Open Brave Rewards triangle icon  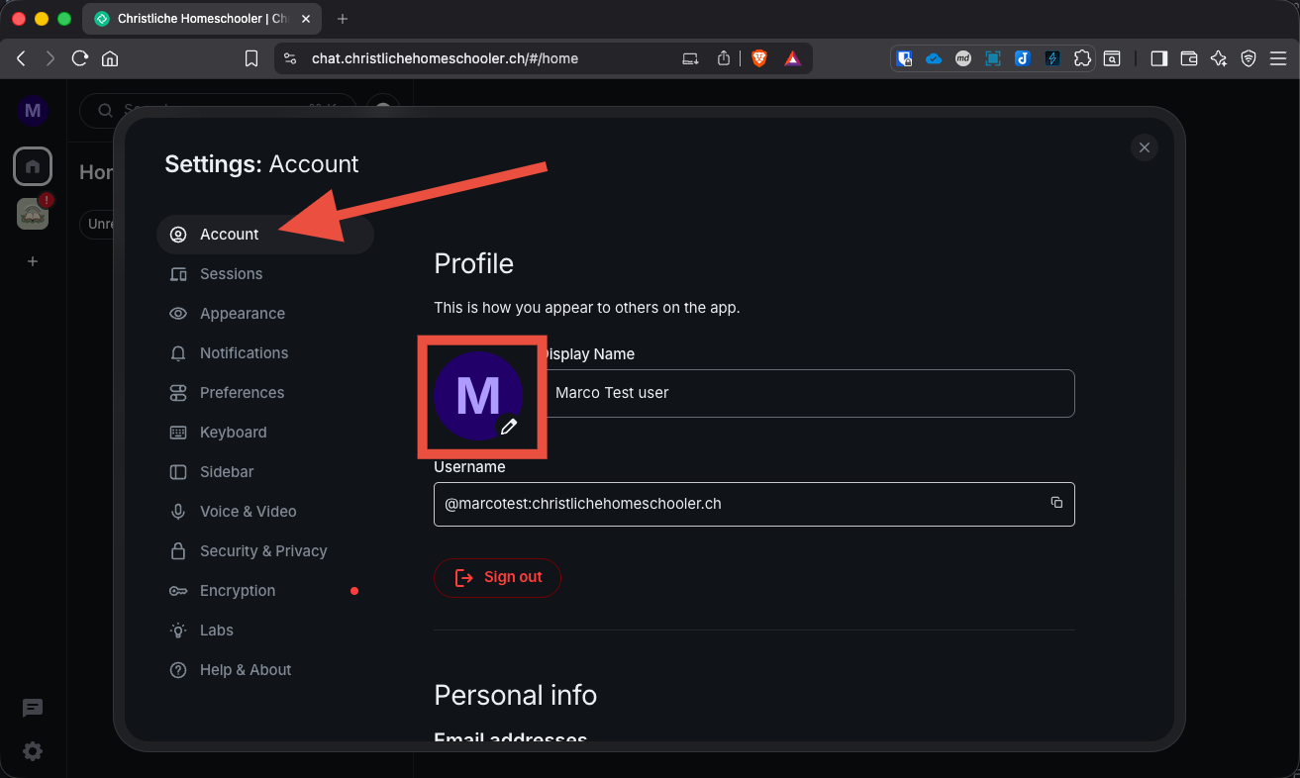click(x=793, y=58)
